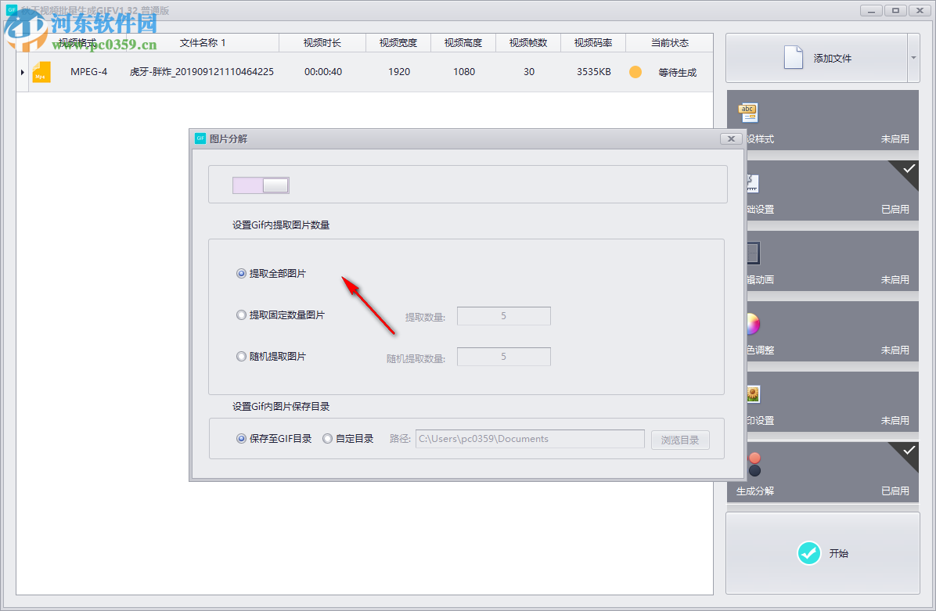Sort by 视频帧数 column header

pyautogui.click(x=528, y=43)
